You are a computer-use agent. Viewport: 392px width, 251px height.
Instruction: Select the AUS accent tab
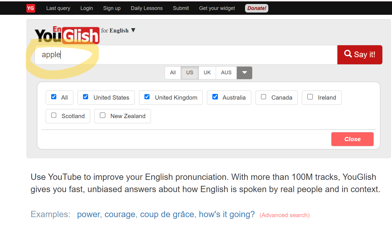(226, 73)
